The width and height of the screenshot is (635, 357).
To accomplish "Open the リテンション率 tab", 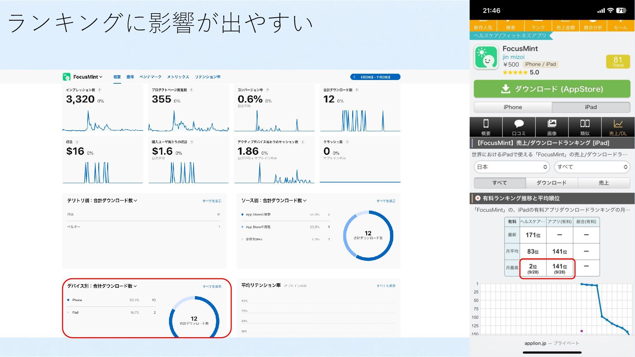I will 208,77.
